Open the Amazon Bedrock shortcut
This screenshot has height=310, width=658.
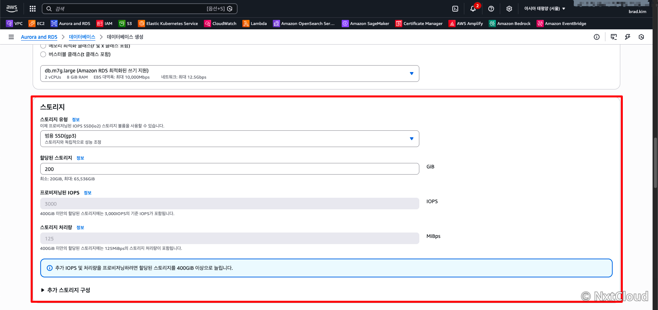tap(510, 24)
